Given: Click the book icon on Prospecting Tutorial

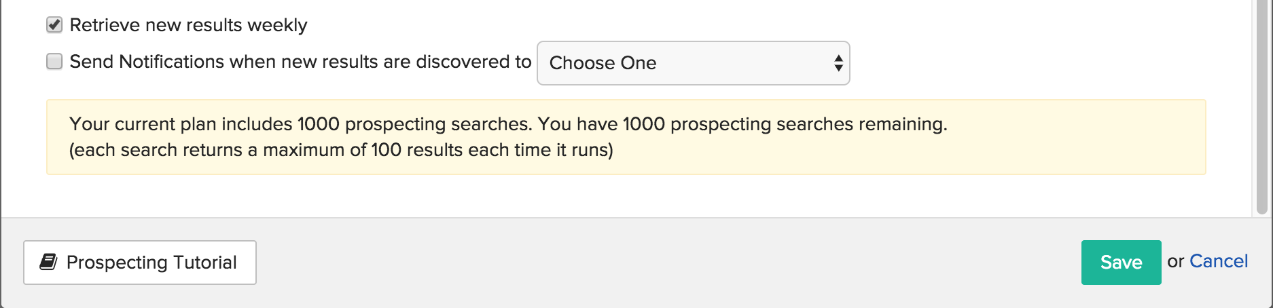Looking at the screenshot, I should click(x=48, y=262).
